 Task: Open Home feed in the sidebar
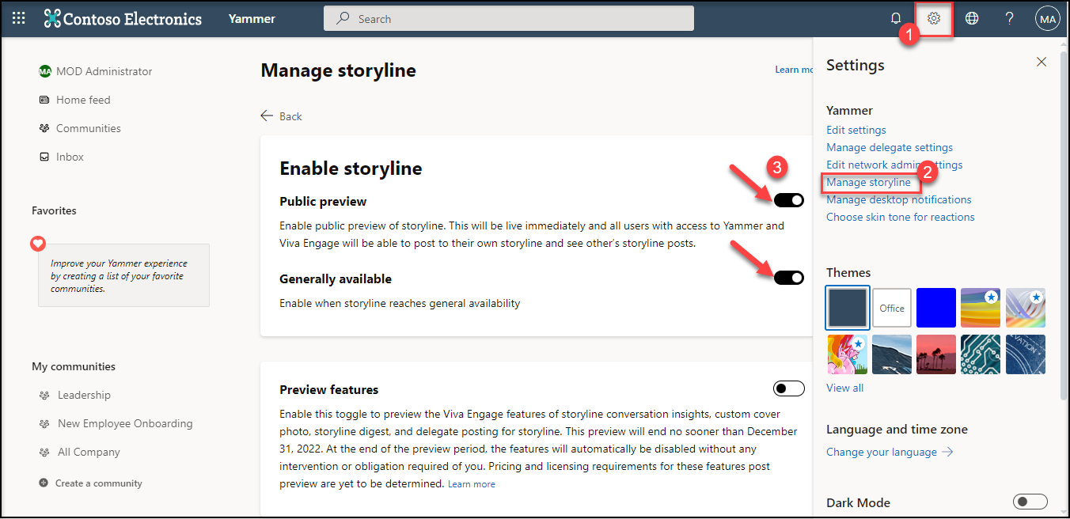(82, 100)
